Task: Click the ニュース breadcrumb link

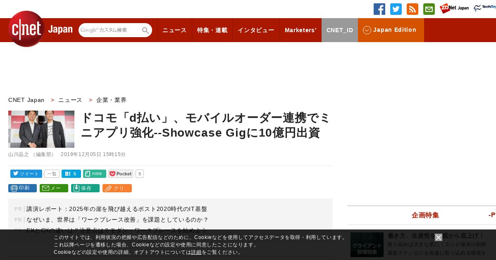Action: [x=70, y=100]
